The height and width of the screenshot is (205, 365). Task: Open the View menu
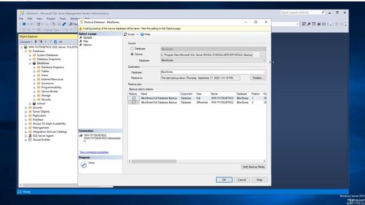click(39, 18)
